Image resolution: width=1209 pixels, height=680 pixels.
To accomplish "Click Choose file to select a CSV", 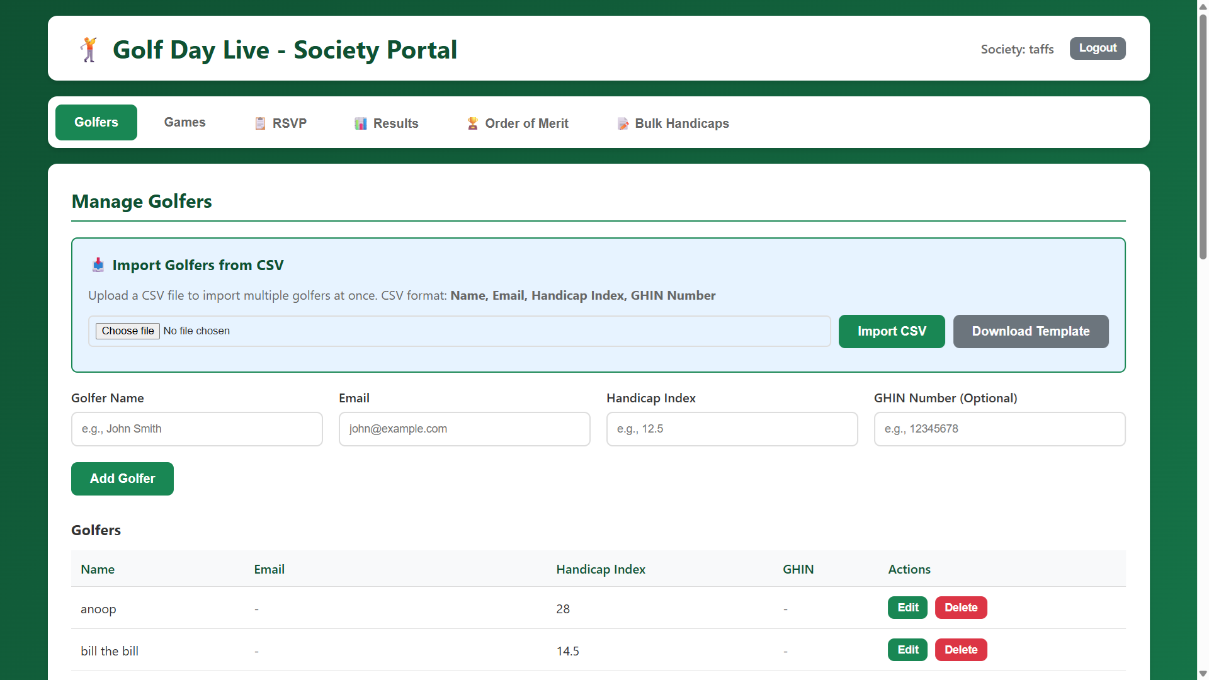I will click(127, 331).
